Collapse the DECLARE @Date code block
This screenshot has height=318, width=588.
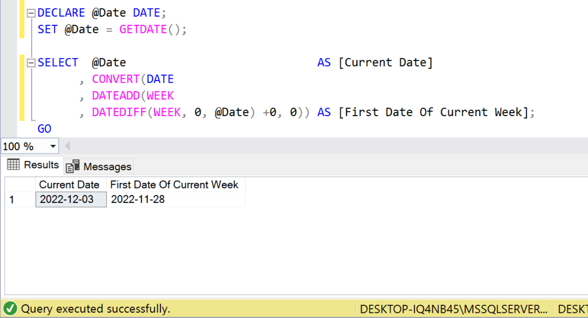(30, 13)
